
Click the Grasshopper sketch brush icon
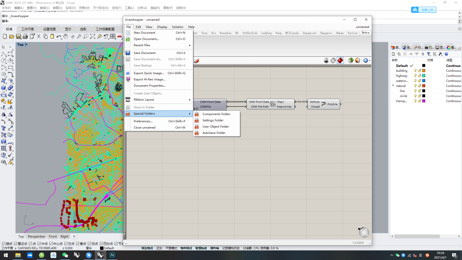click(196, 60)
